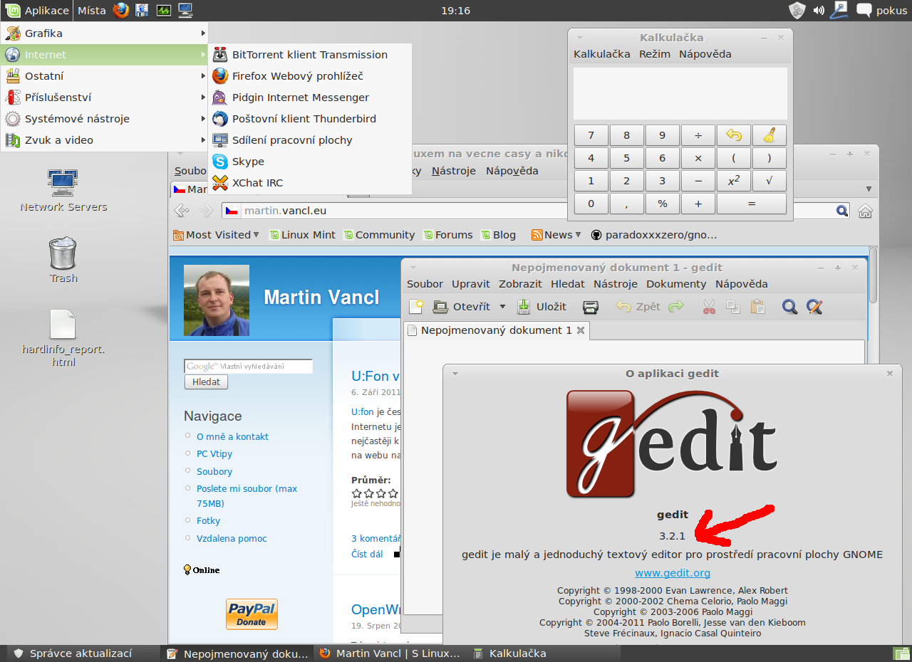Click the PayPal Donate button
912x662 pixels.
click(252, 614)
